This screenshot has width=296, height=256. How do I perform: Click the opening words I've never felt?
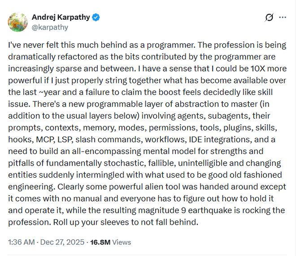(x=34, y=45)
